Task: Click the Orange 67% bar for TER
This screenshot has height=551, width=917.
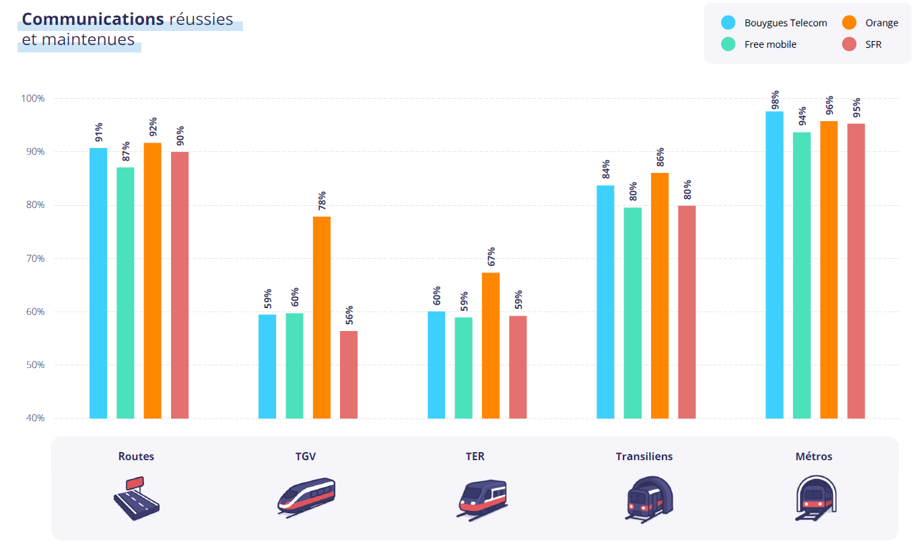Action: (491, 345)
